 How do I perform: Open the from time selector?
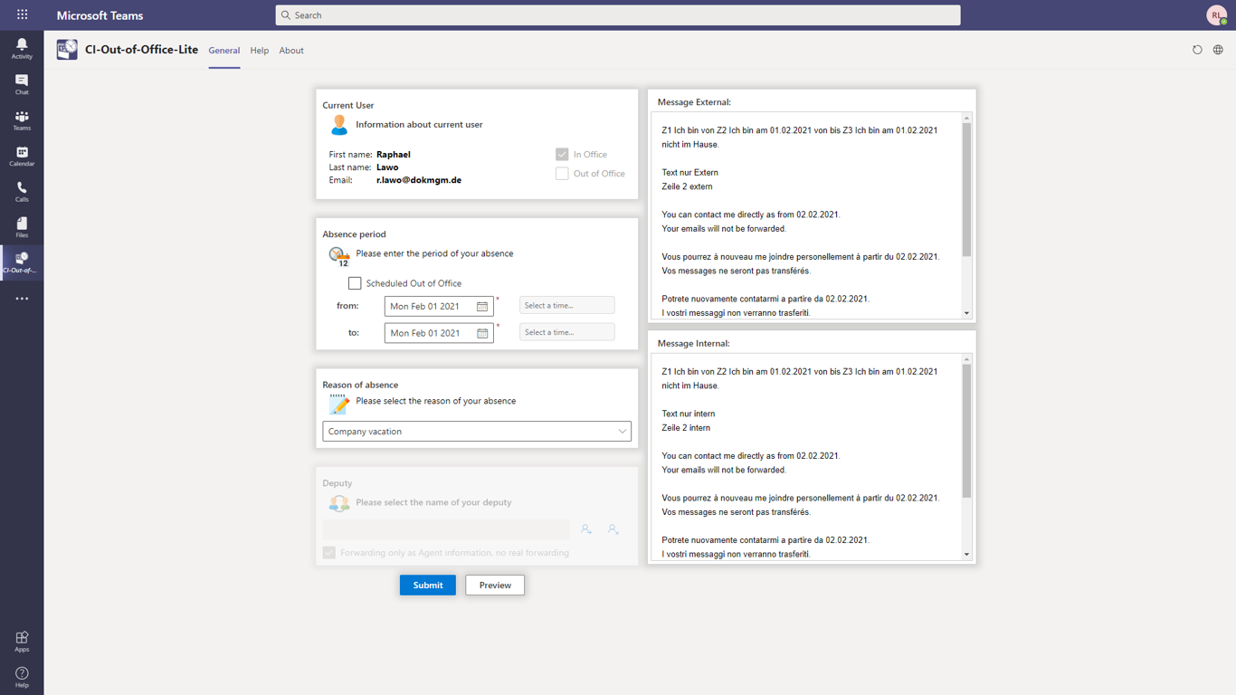pos(567,306)
